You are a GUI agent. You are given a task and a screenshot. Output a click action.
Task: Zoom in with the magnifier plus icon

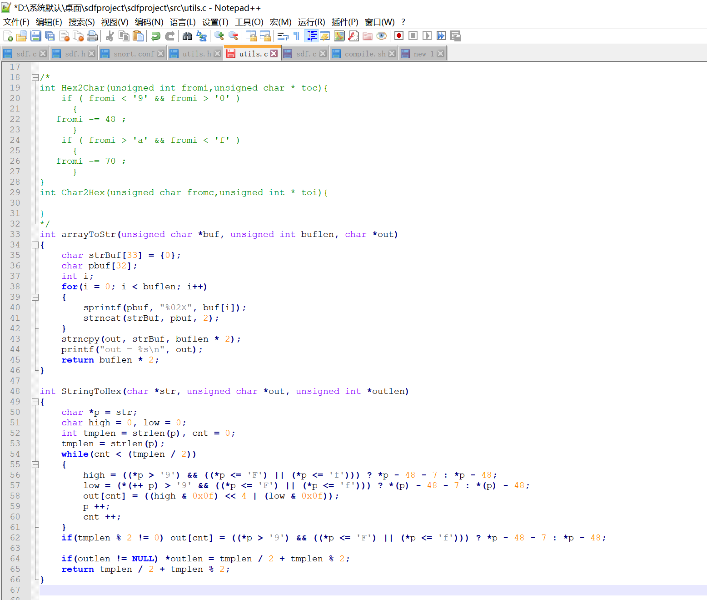coord(219,36)
